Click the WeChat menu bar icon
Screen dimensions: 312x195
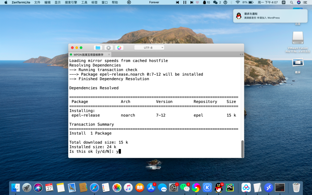[x=217, y=2]
